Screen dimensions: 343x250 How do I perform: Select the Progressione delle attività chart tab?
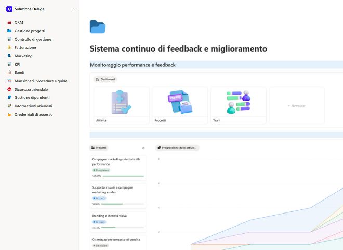click(x=177, y=148)
